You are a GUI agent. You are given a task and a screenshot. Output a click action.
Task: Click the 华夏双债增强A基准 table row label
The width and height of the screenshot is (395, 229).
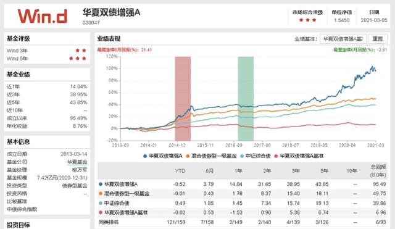click(x=126, y=212)
